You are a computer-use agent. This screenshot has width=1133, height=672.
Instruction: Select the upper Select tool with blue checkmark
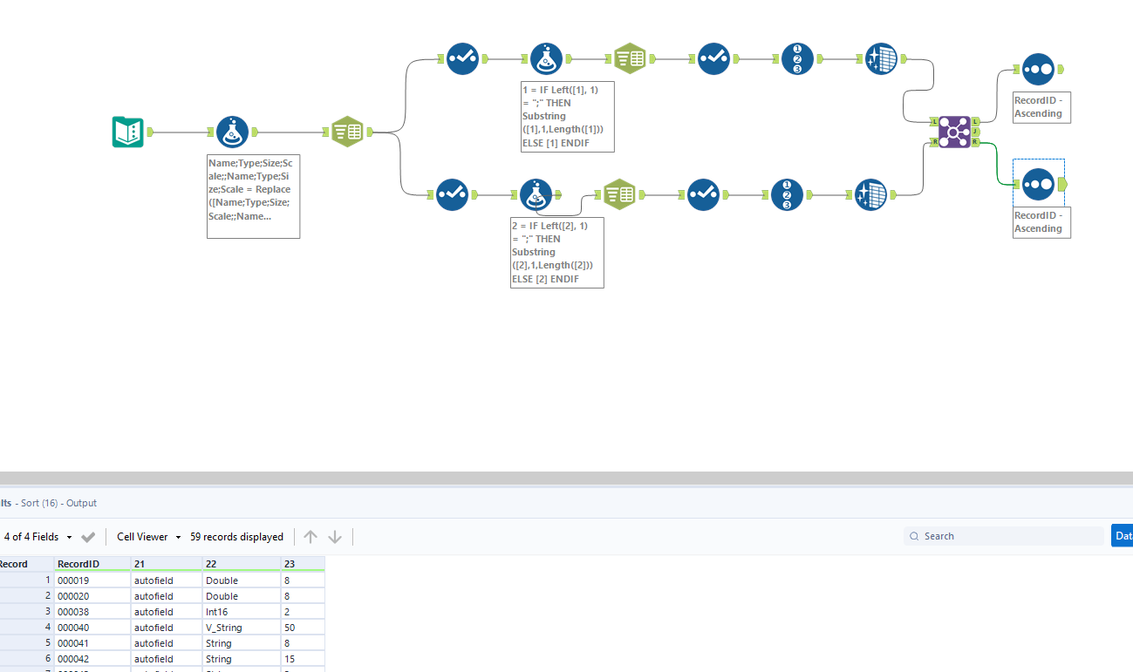click(462, 58)
